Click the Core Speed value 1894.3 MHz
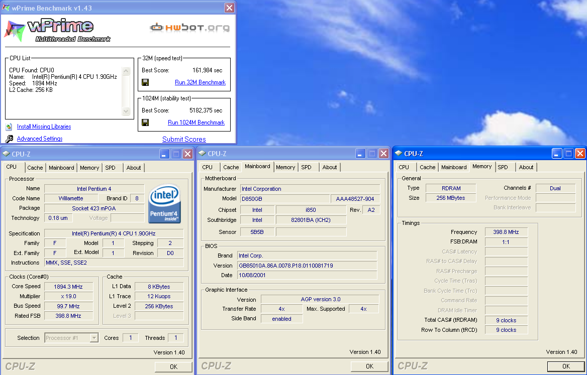The width and height of the screenshot is (587, 375). [68, 287]
